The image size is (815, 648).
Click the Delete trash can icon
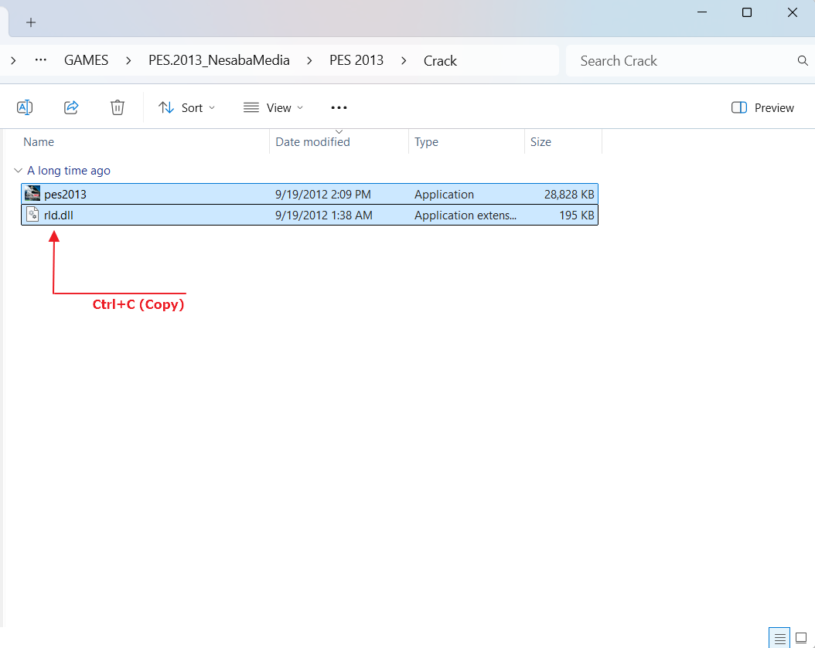tap(118, 107)
